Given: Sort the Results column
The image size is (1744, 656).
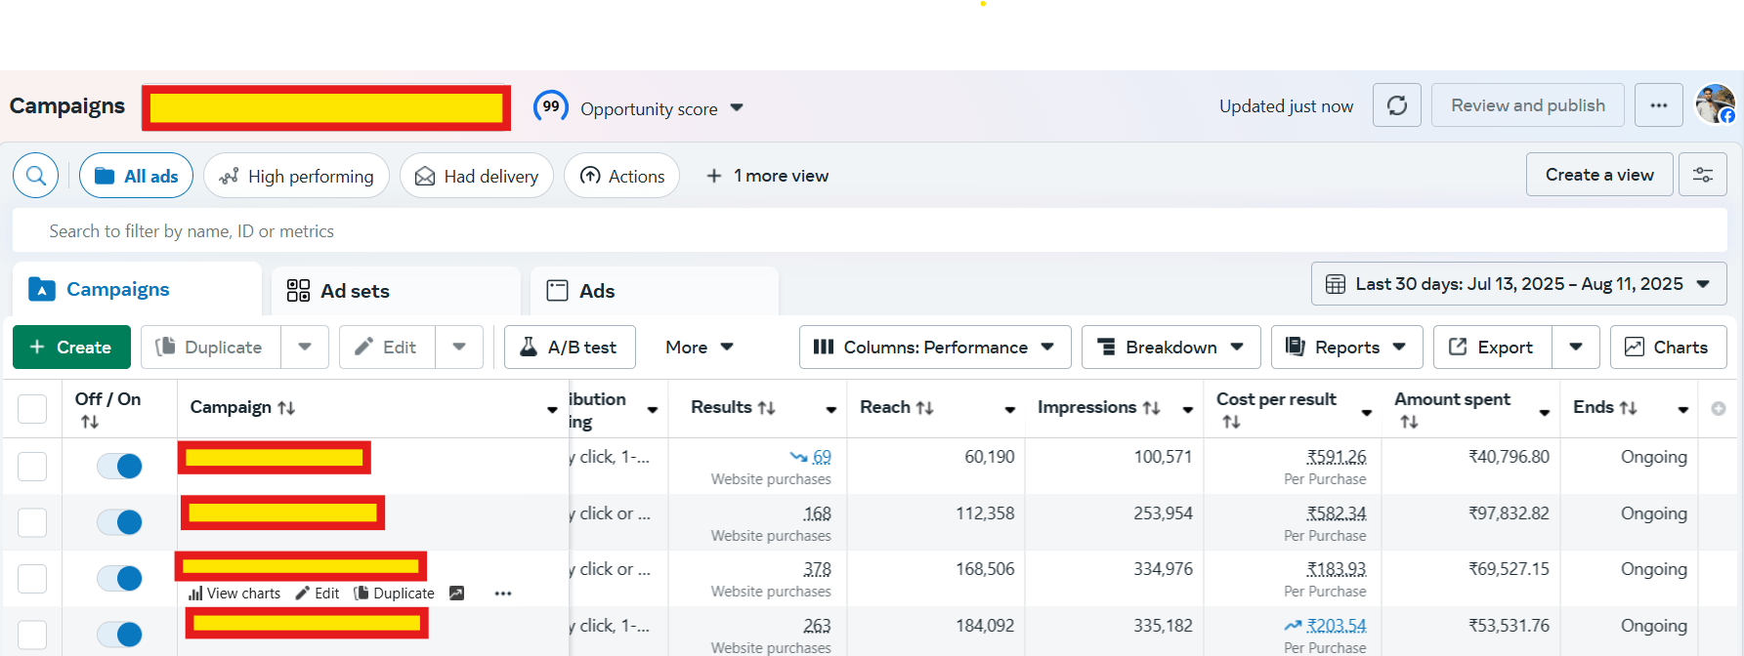Looking at the screenshot, I should 767,408.
